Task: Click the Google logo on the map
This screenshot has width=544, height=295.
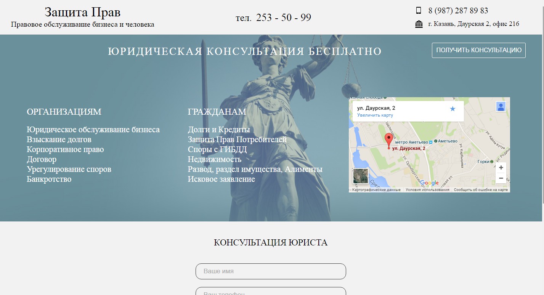Action: click(x=429, y=183)
